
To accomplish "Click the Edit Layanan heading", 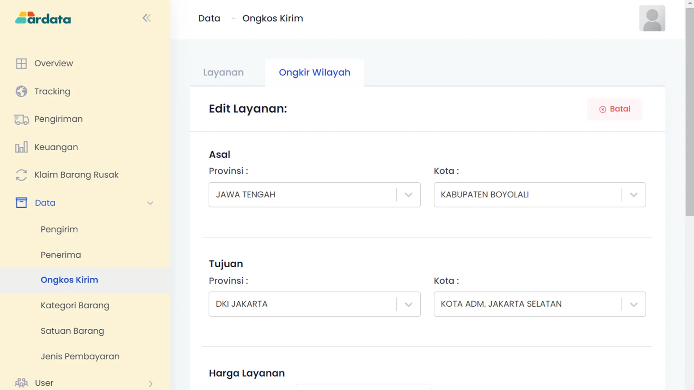I will [x=248, y=109].
